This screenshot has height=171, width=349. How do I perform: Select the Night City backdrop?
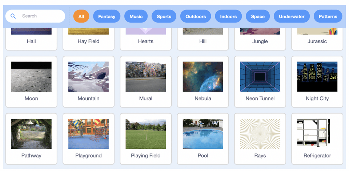[x=317, y=82]
